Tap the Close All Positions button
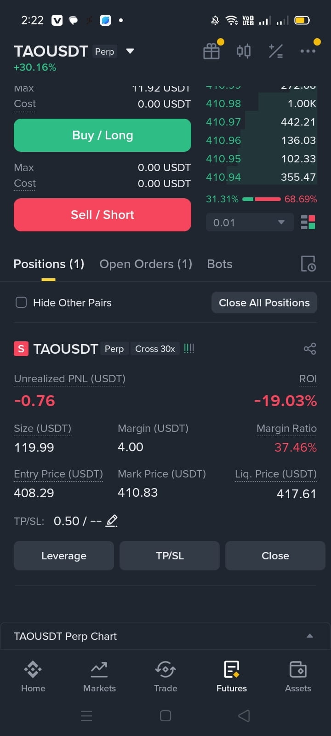The height and width of the screenshot is (736, 331). click(264, 303)
